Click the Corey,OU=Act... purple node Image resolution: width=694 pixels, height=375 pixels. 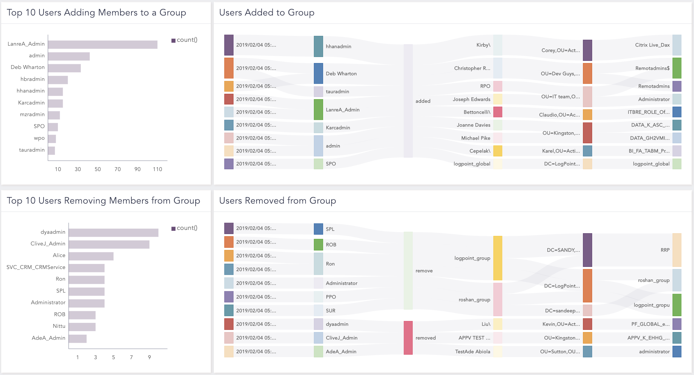point(587,50)
